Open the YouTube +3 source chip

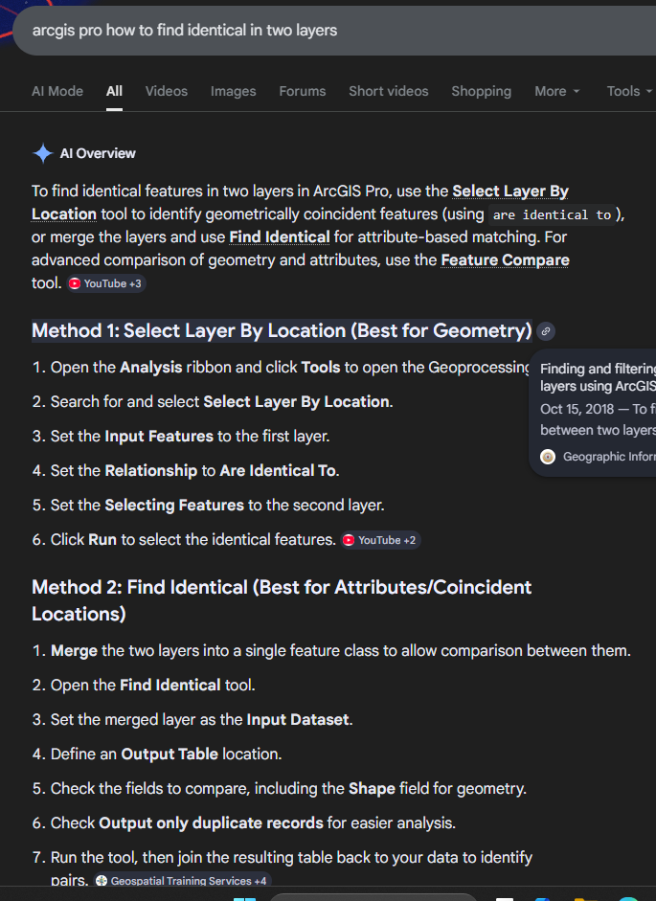tap(106, 283)
